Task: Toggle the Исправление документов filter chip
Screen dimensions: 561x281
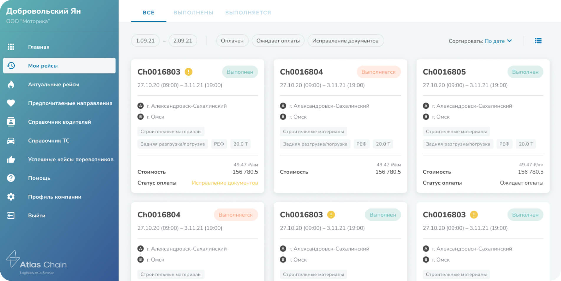Action: click(x=345, y=41)
